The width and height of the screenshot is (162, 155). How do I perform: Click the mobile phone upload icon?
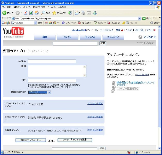(x=113, y=87)
